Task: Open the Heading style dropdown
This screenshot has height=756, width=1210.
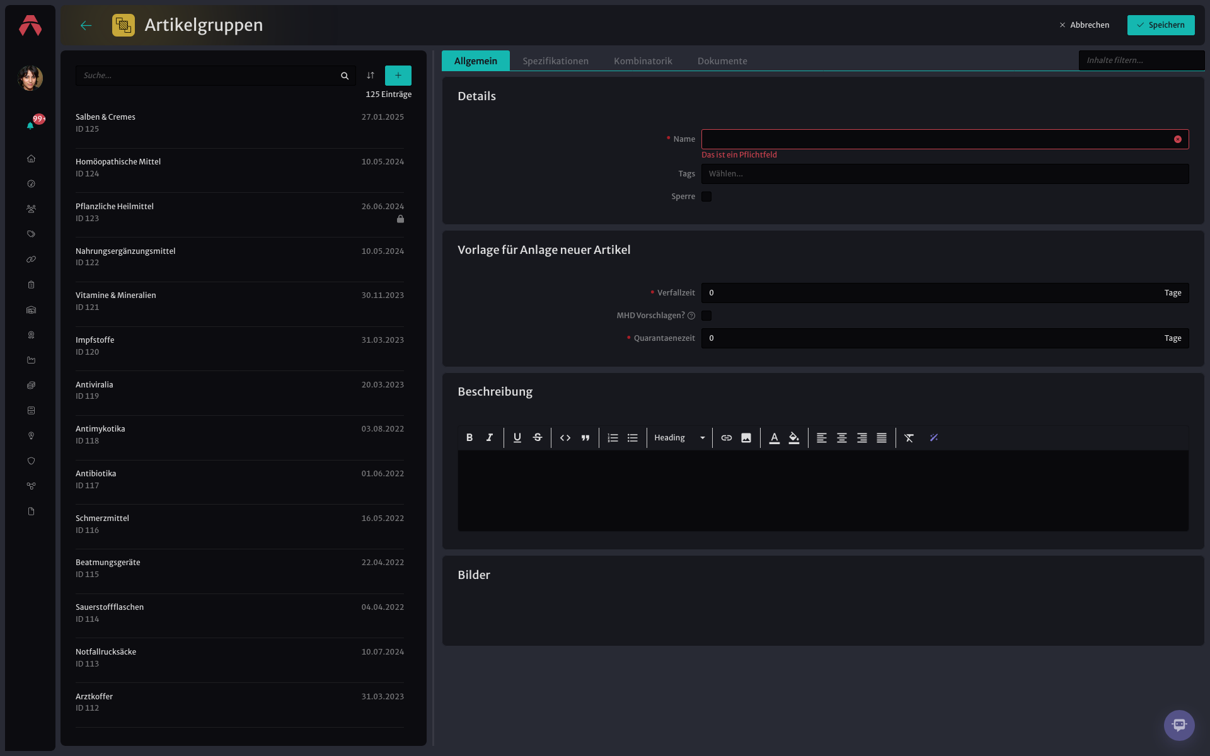Action: coord(679,438)
